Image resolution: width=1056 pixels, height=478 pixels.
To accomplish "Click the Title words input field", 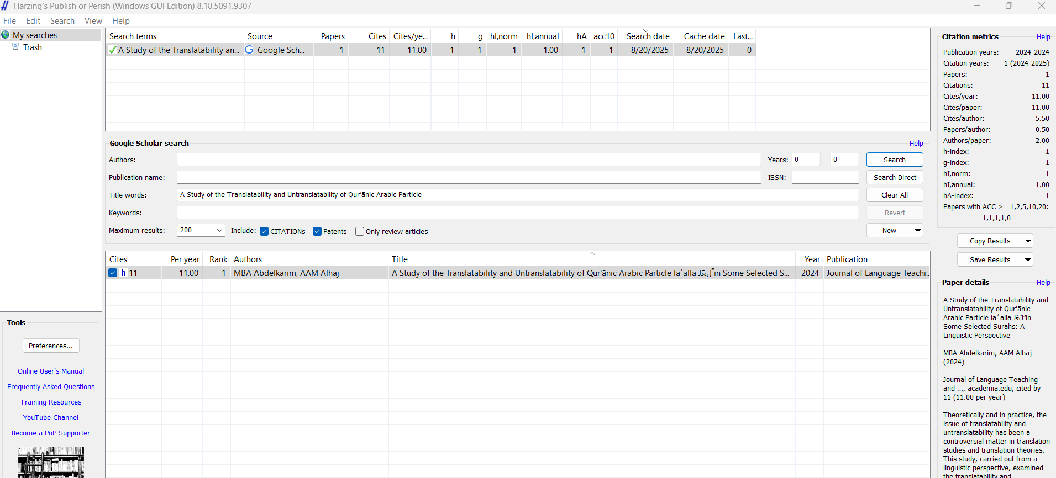I will [518, 195].
